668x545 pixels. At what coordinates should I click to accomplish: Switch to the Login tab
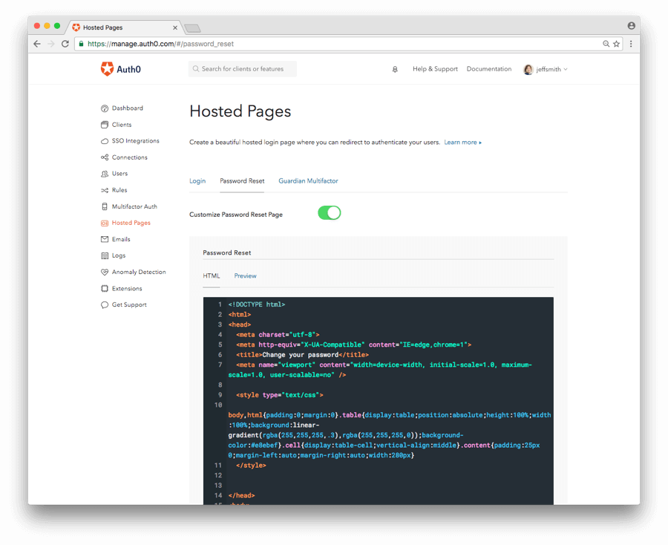pos(197,181)
